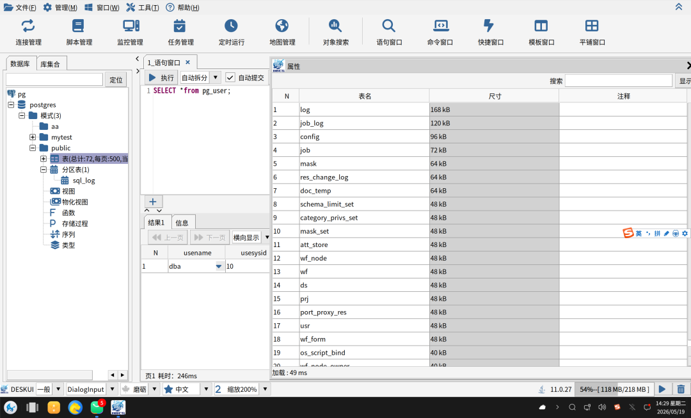This screenshot has width=691, height=418.
Task: Switch to the 库集合 tab
Action: coord(51,64)
